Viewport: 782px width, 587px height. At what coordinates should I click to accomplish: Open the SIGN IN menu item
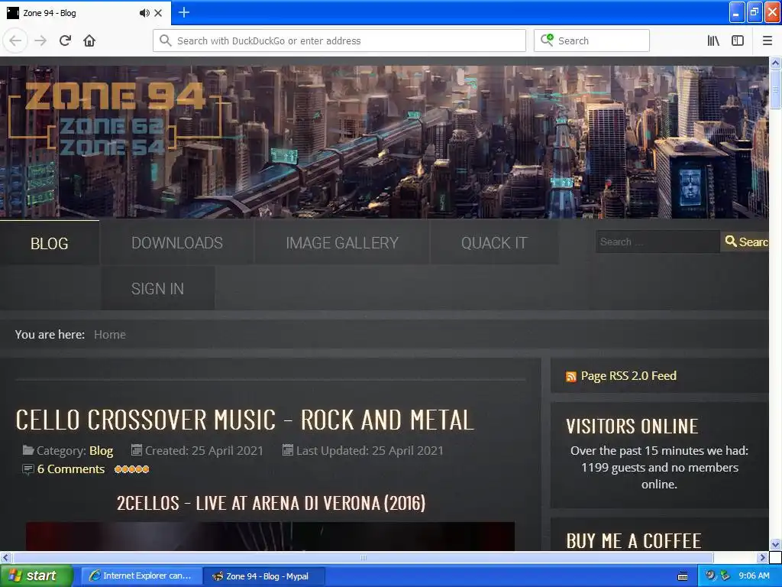[x=157, y=288]
